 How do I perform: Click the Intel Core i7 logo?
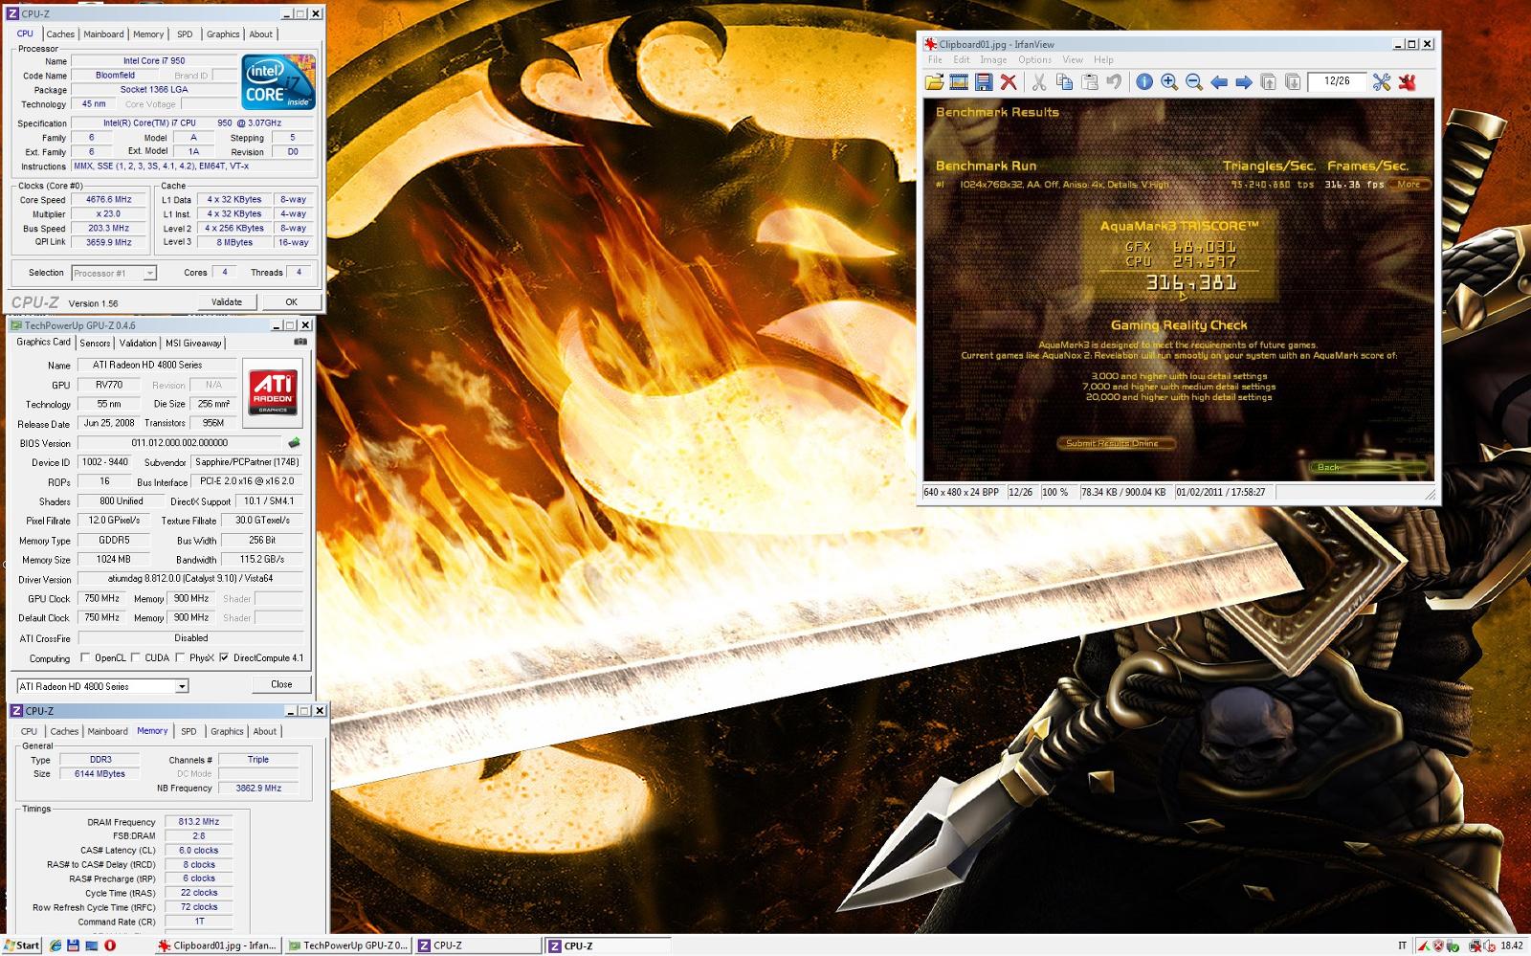coord(278,82)
